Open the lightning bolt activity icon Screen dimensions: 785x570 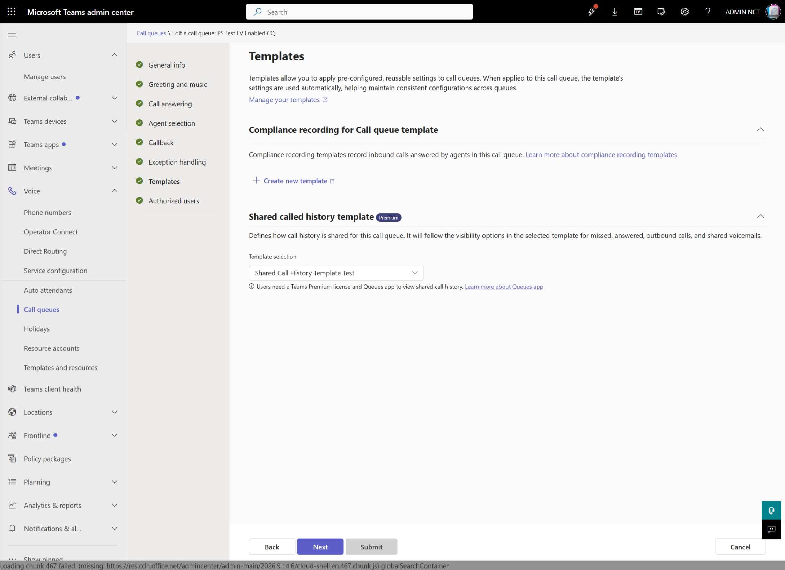(x=592, y=12)
